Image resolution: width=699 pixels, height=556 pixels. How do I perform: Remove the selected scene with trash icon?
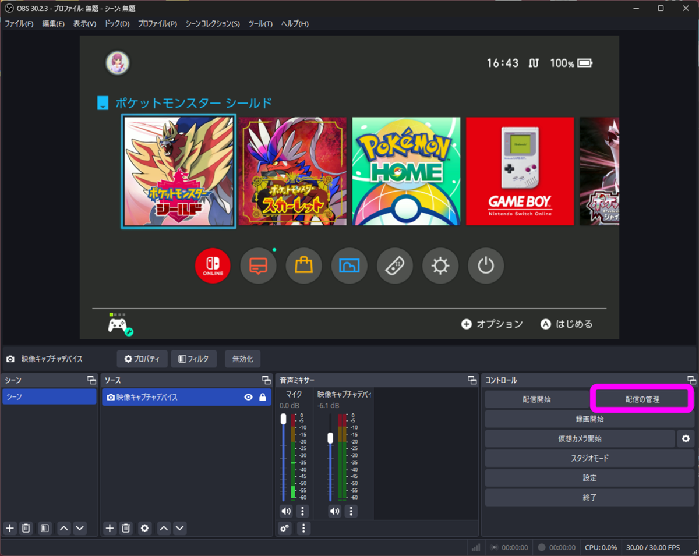click(x=26, y=528)
